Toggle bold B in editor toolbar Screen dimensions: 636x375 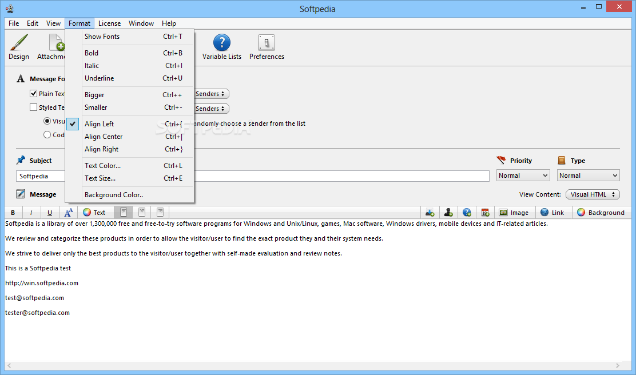(x=13, y=213)
